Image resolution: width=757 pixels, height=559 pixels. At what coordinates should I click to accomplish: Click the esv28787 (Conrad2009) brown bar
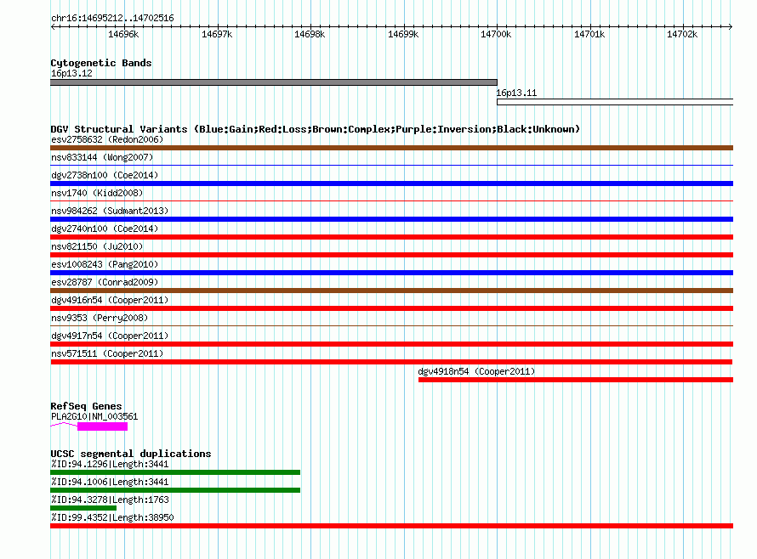point(391,291)
